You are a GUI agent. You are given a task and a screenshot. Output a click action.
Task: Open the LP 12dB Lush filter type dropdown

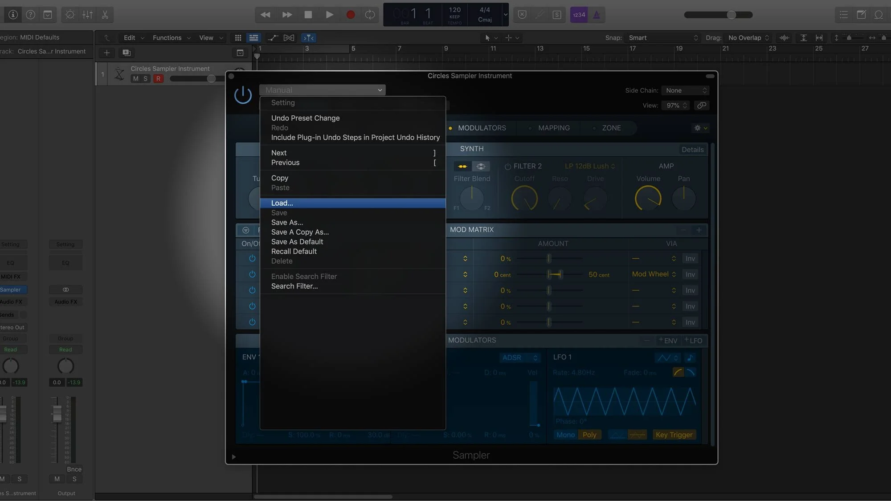(590, 166)
